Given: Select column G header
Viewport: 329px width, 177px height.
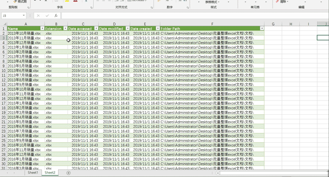Looking at the screenshot, I should click(273, 24).
